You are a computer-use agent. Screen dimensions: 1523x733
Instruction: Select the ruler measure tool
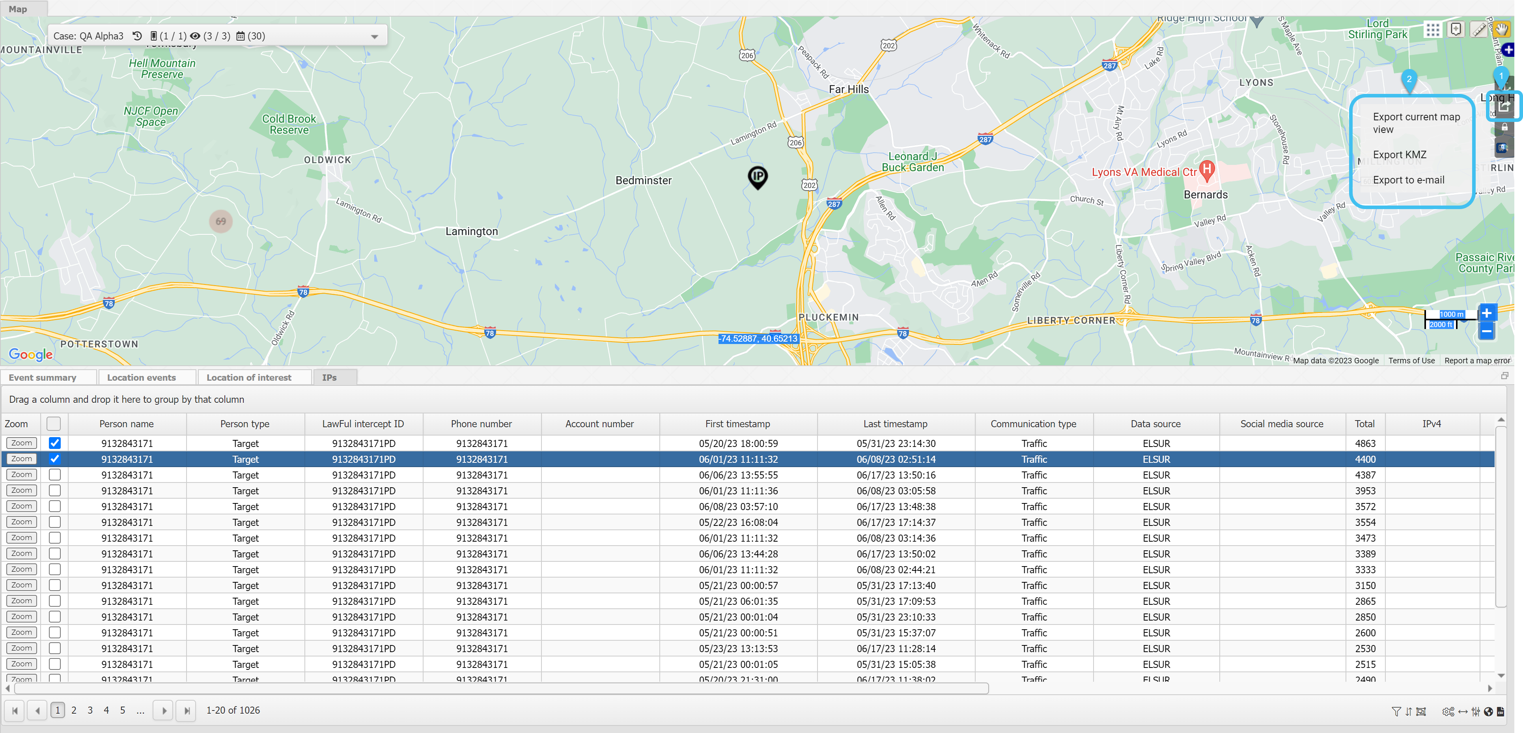tap(1479, 30)
